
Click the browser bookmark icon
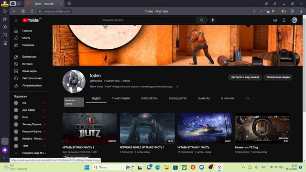(273, 11)
